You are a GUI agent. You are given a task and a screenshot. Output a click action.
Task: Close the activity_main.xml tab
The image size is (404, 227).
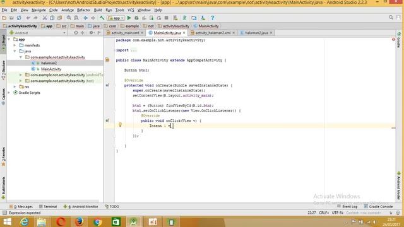point(142,33)
